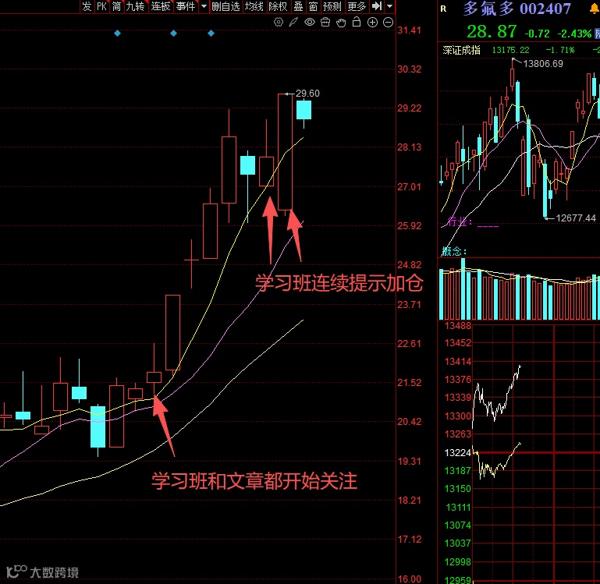Toggle the lock icon
This screenshot has height=584, width=600.
(x=357, y=22)
